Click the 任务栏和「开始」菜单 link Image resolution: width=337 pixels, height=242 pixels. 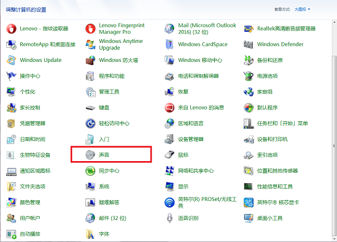(x=282, y=123)
